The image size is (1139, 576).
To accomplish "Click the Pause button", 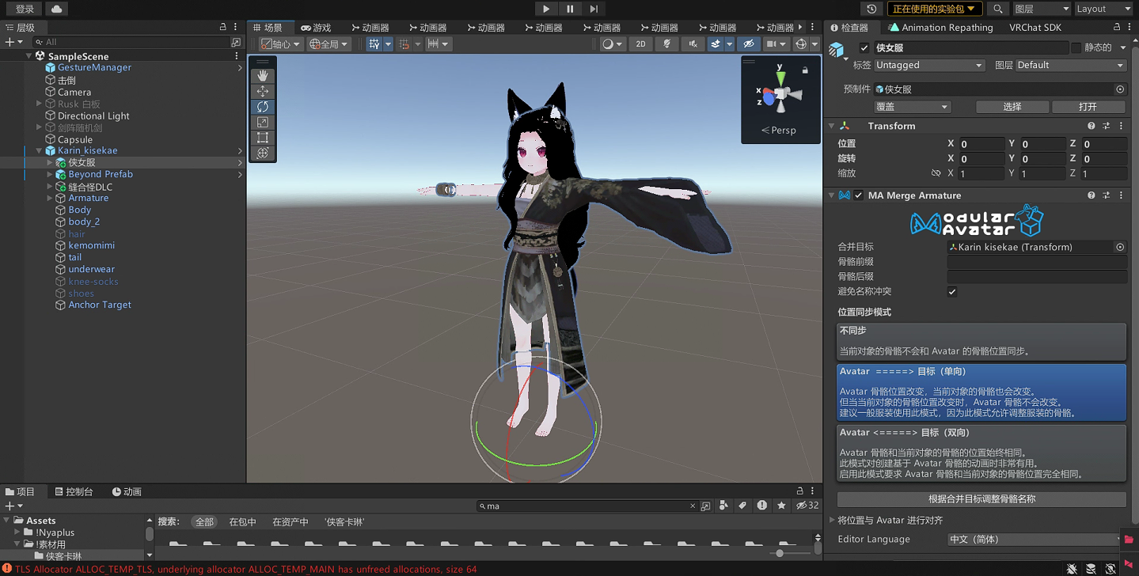I will point(570,9).
